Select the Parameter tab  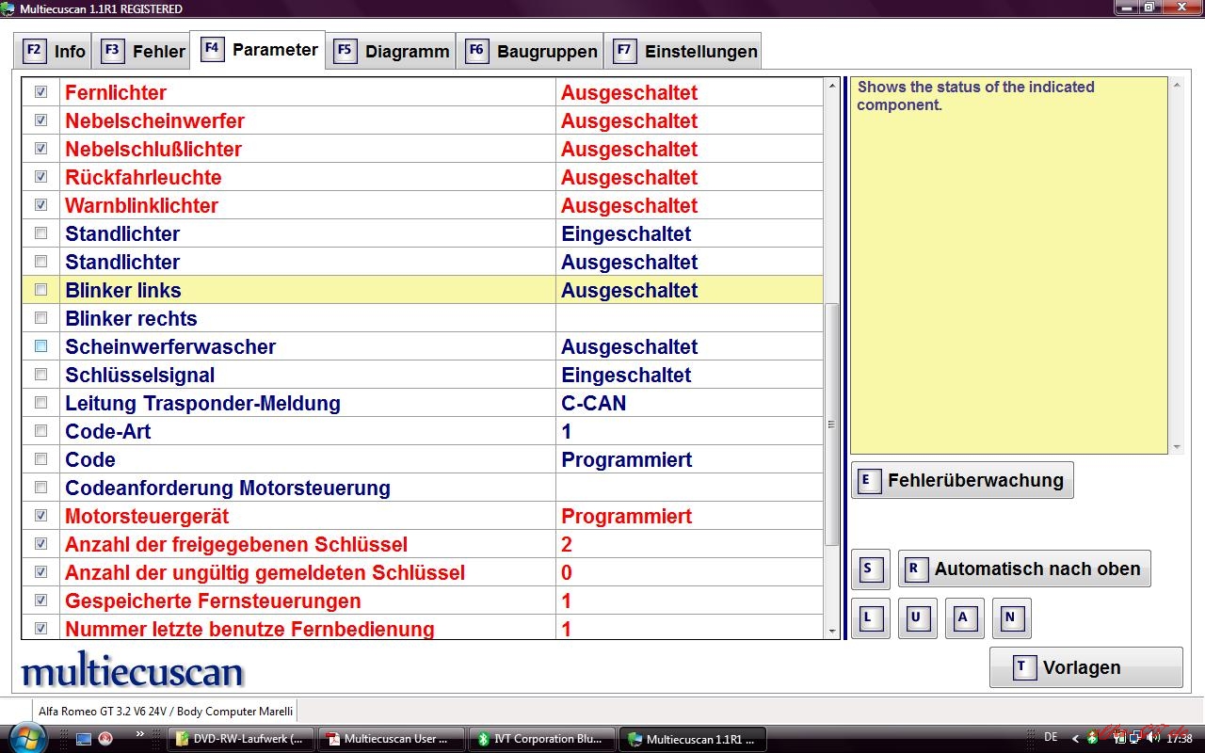coord(259,50)
